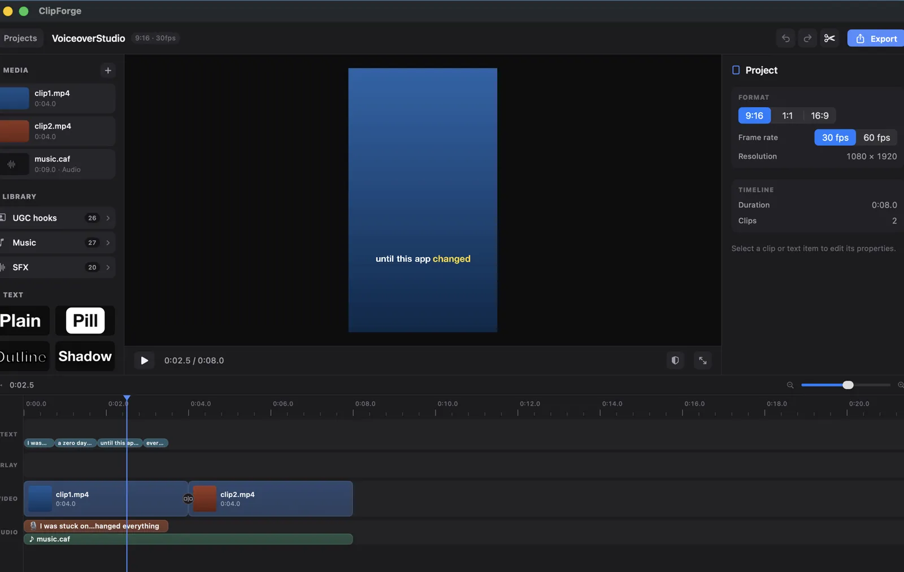The width and height of the screenshot is (904, 572).
Task: Click the green window maximize button
Action: tap(24, 11)
